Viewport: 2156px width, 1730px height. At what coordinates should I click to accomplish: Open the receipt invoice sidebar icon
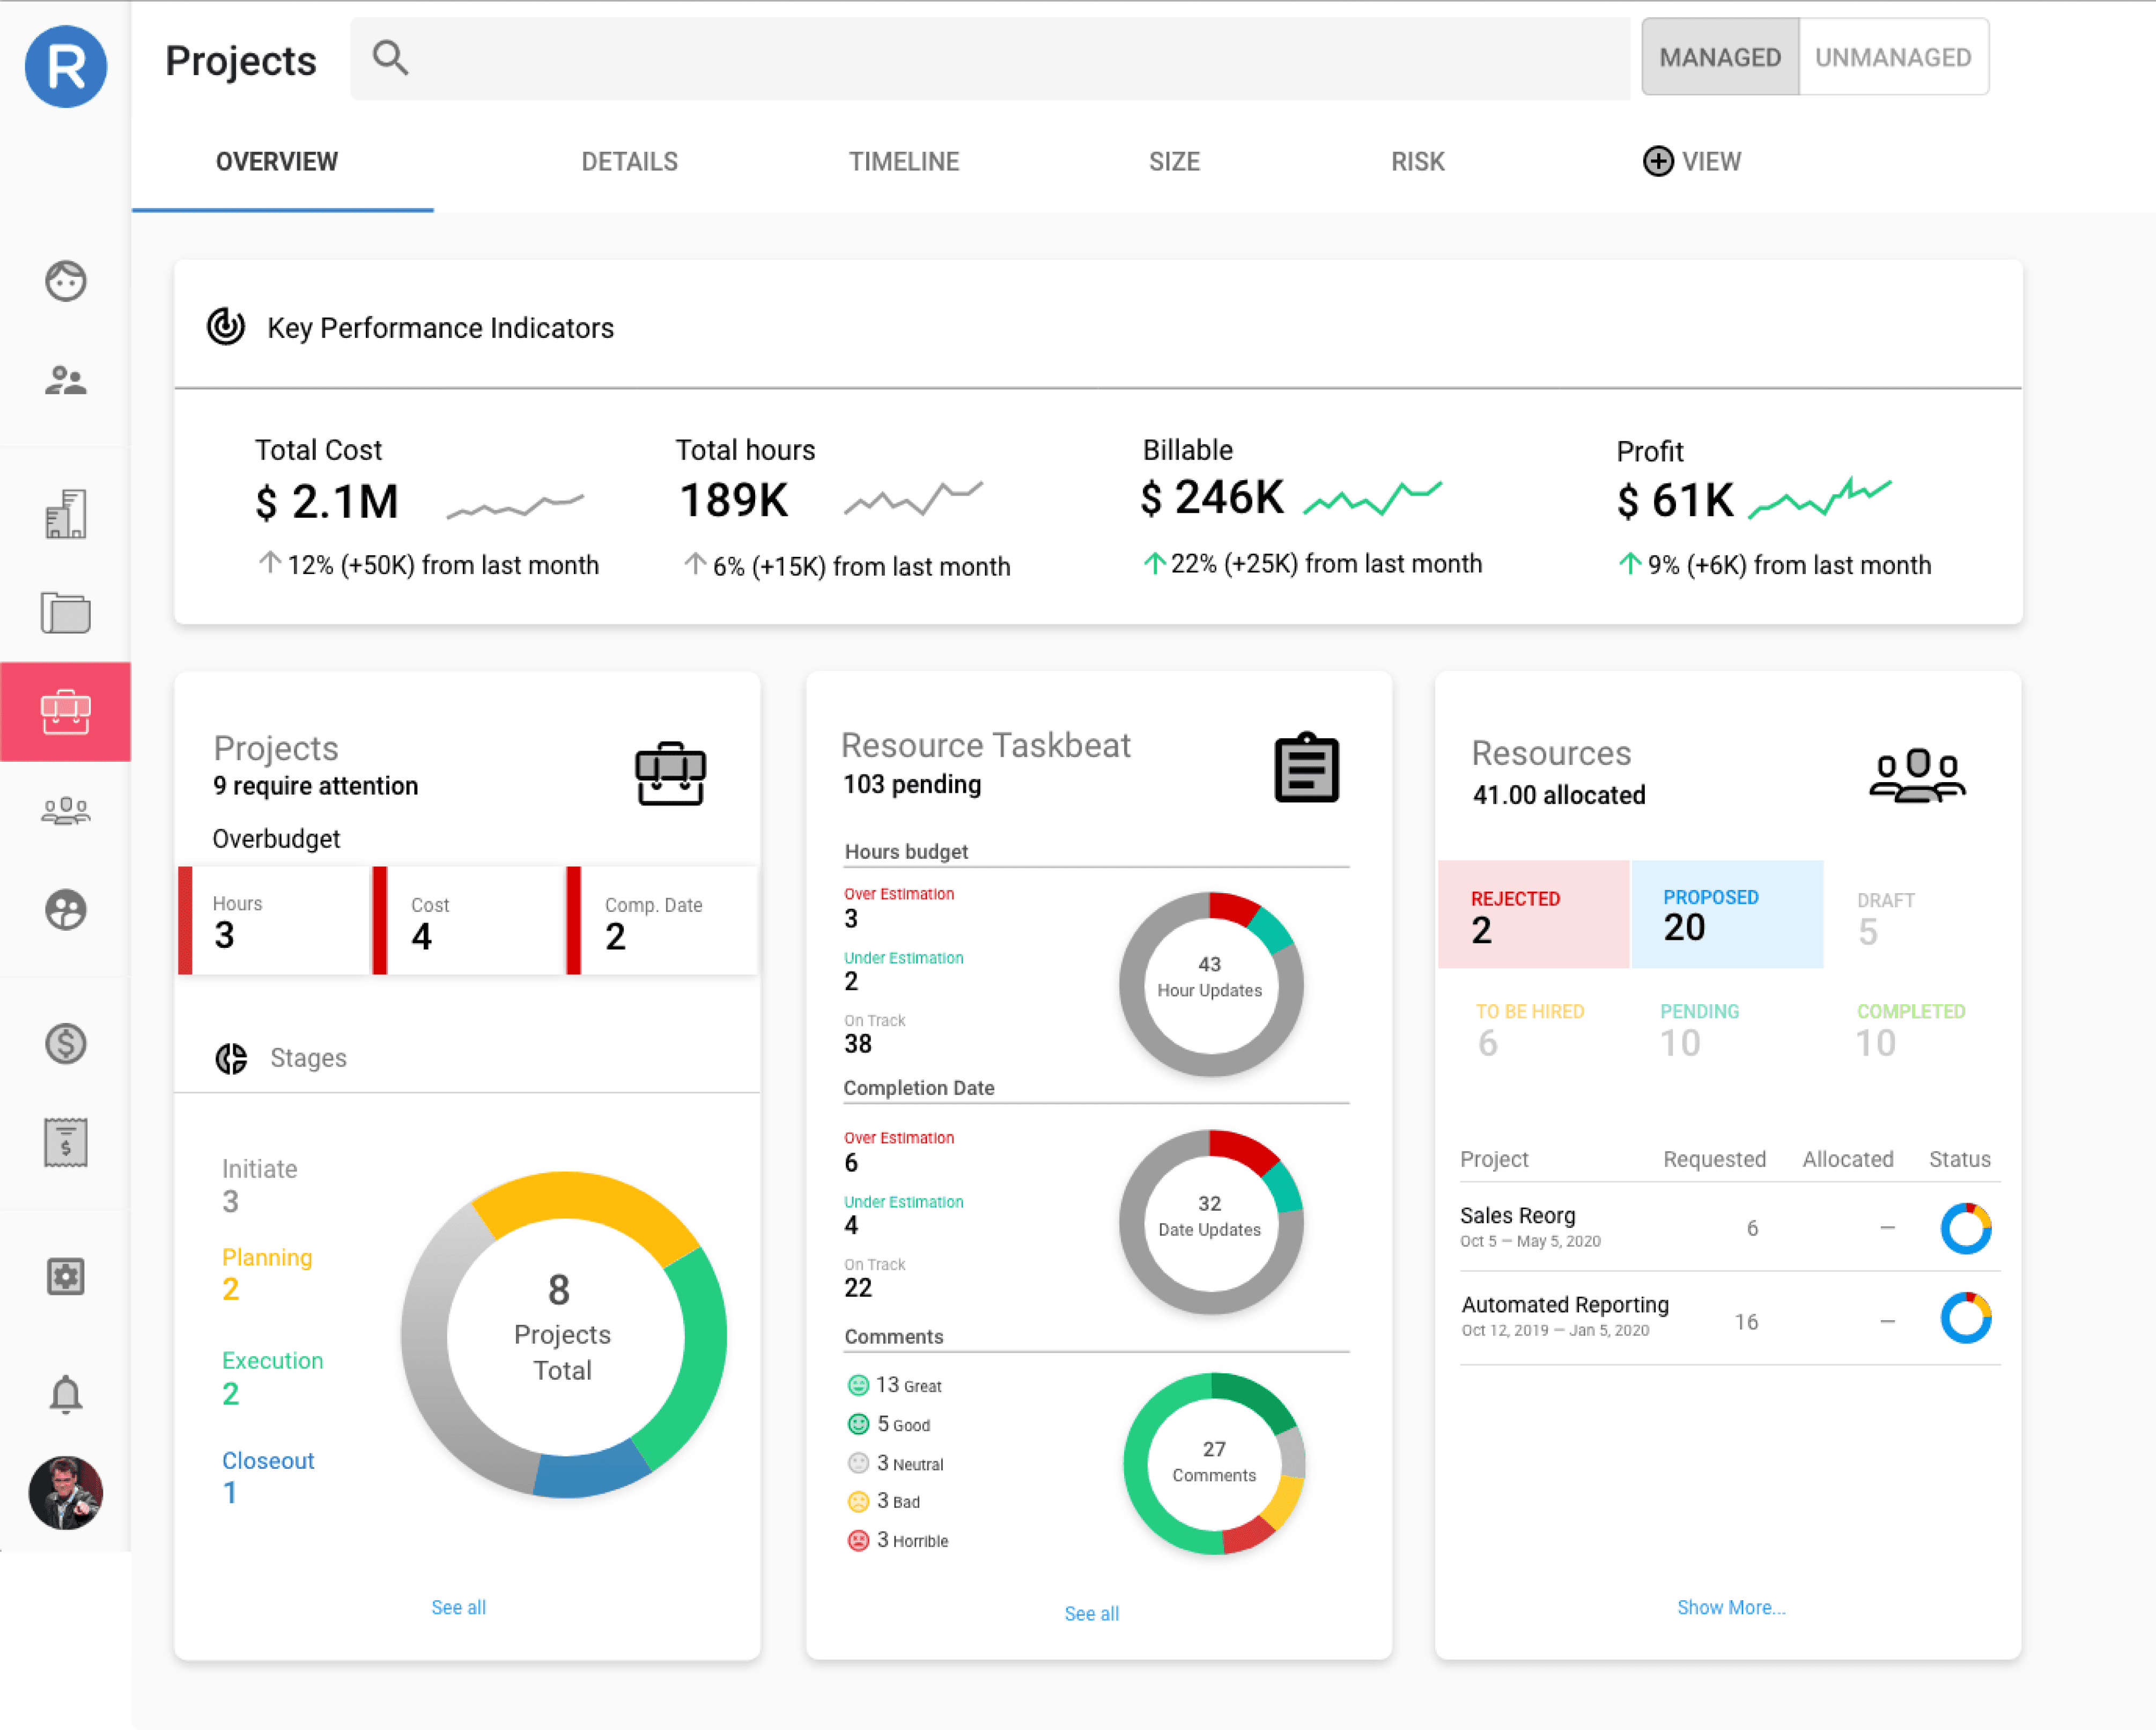(66, 1142)
